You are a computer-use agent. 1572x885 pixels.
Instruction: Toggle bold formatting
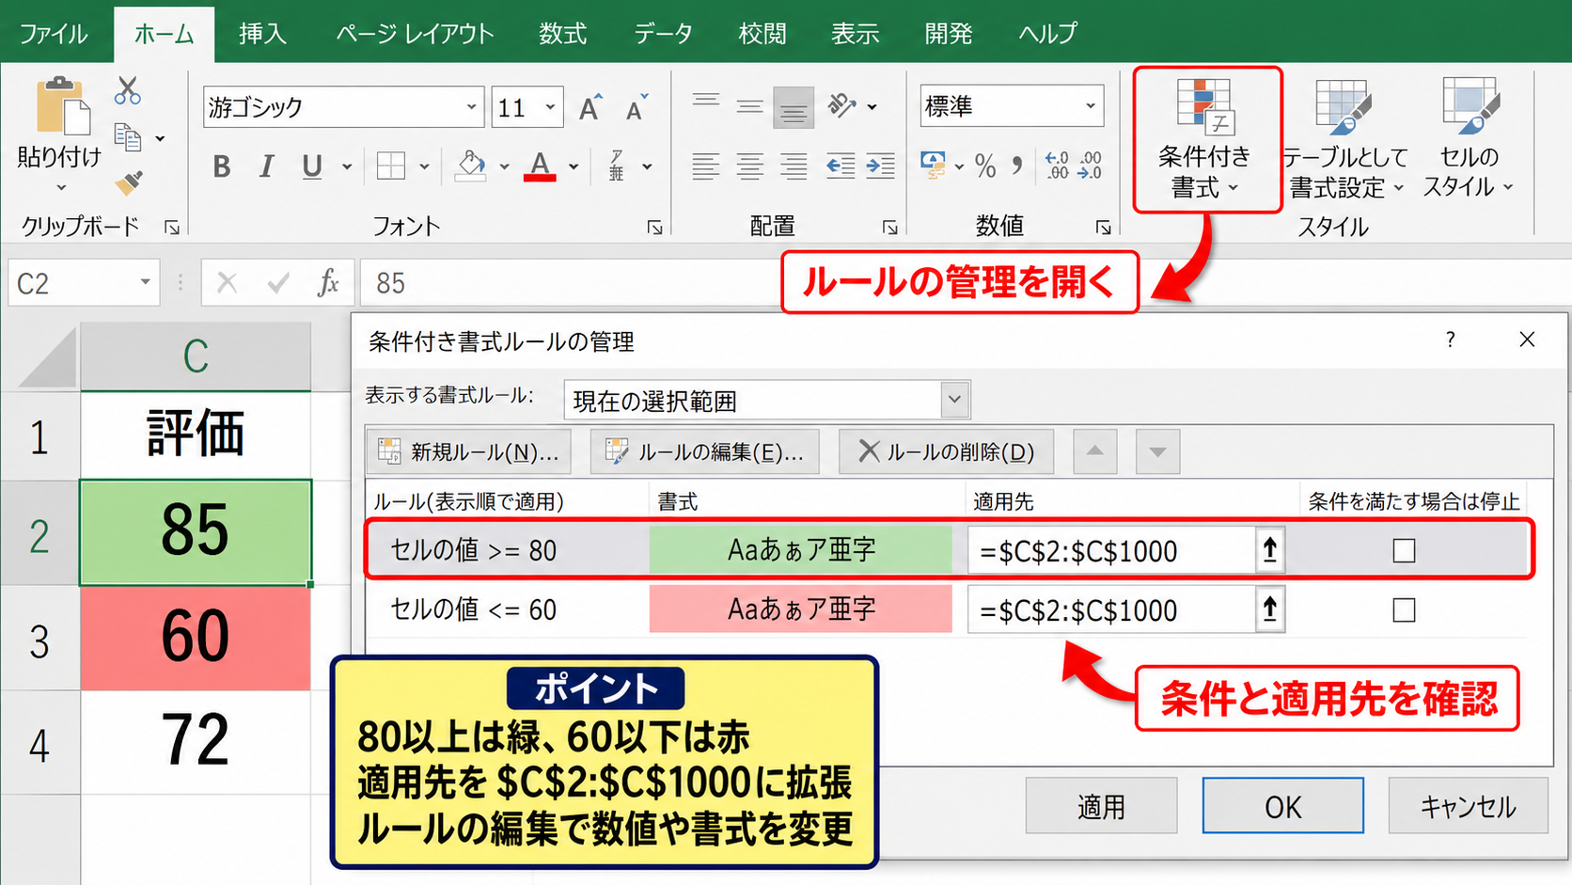point(222,166)
